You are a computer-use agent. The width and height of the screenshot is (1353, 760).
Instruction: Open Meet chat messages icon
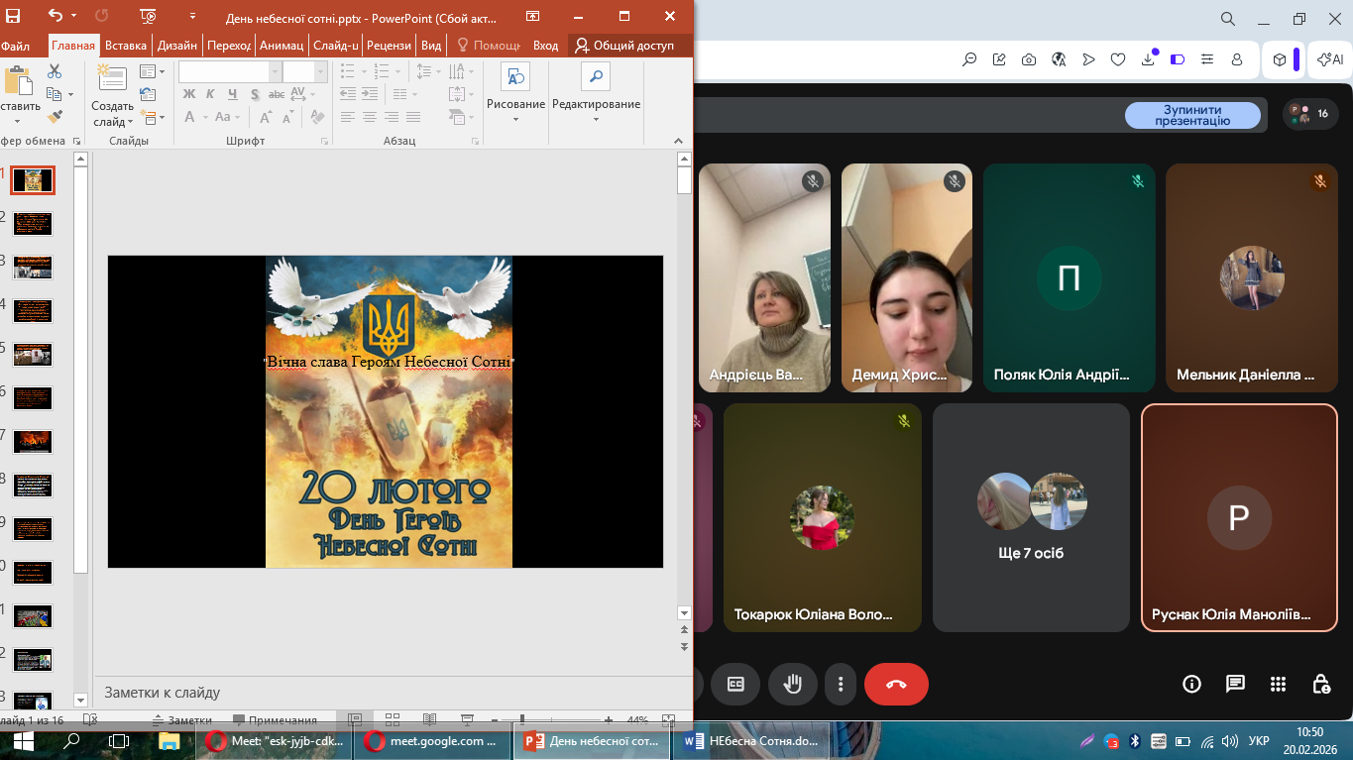(x=1235, y=684)
